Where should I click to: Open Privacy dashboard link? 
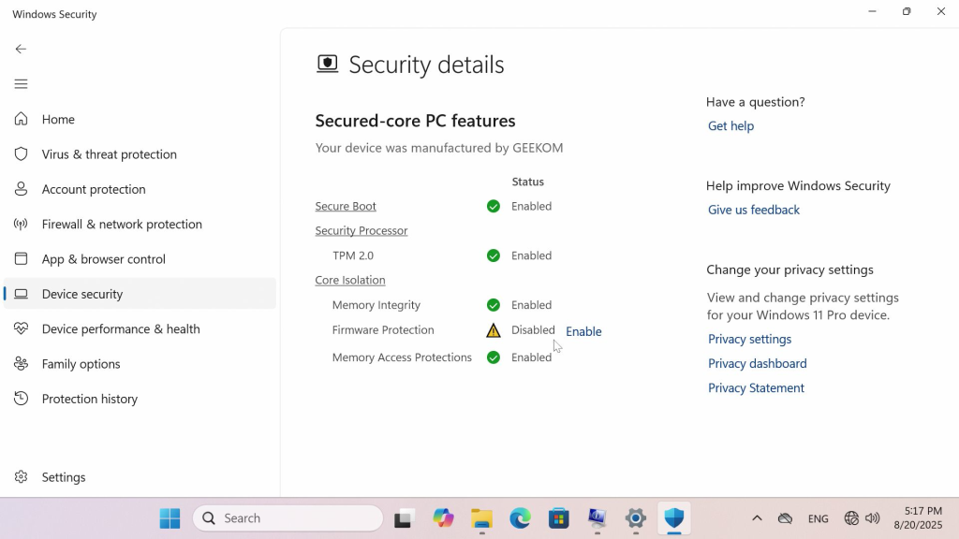click(757, 364)
